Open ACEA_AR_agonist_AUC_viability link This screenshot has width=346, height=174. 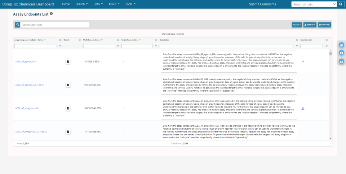[x=30, y=85]
